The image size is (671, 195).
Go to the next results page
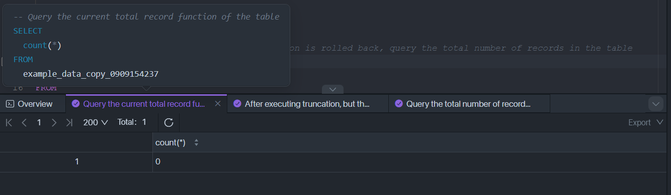pos(54,122)
